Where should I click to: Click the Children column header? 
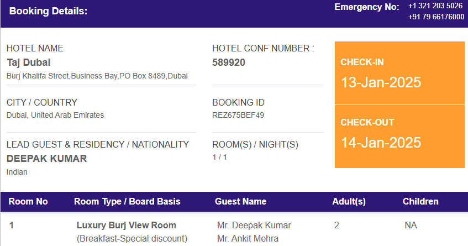coord(420,202)
